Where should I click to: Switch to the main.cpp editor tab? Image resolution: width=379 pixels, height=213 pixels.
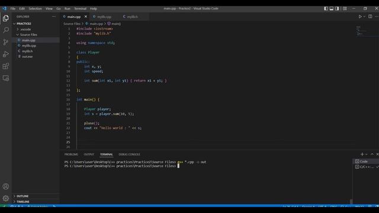(73, 17)
